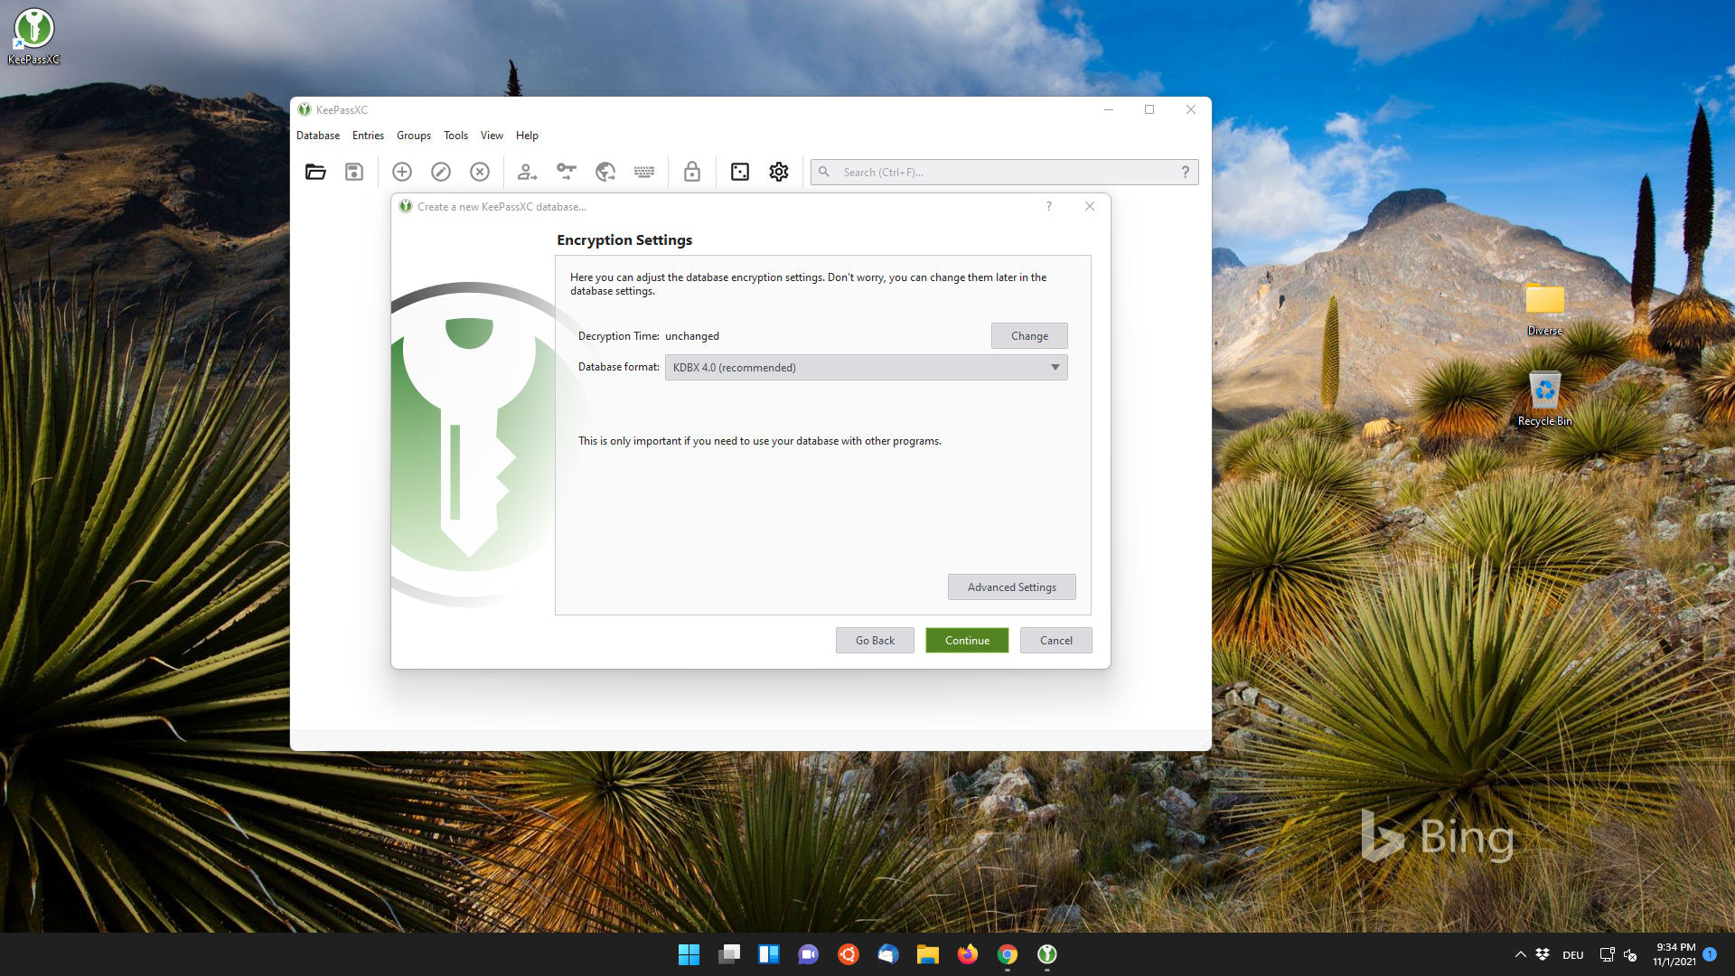Open the View menu

492,136
